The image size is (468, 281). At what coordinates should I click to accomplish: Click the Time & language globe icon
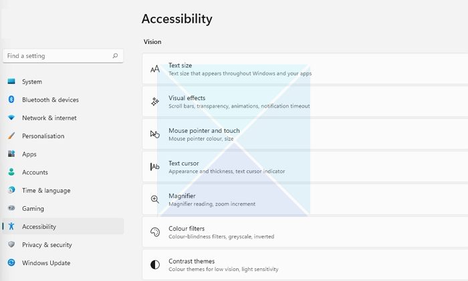point(11,190)
